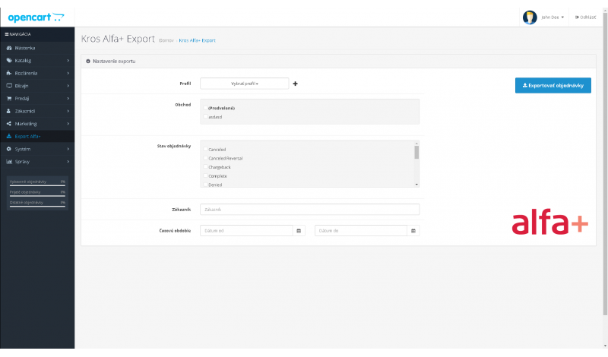Expand the Predaj menu chevron
Viewport: 608px width, 357px height.
pos(68,99)
